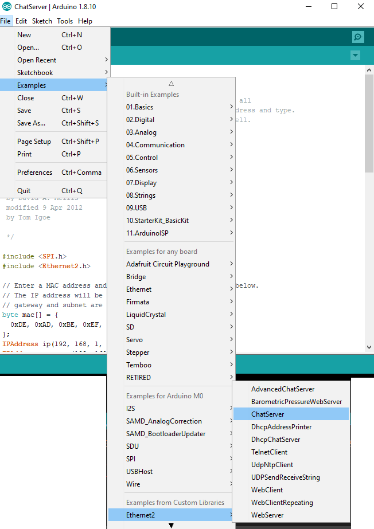Open the tab dropdown arrow in the editor
The image size is (374, 529).
coord(355,56)
